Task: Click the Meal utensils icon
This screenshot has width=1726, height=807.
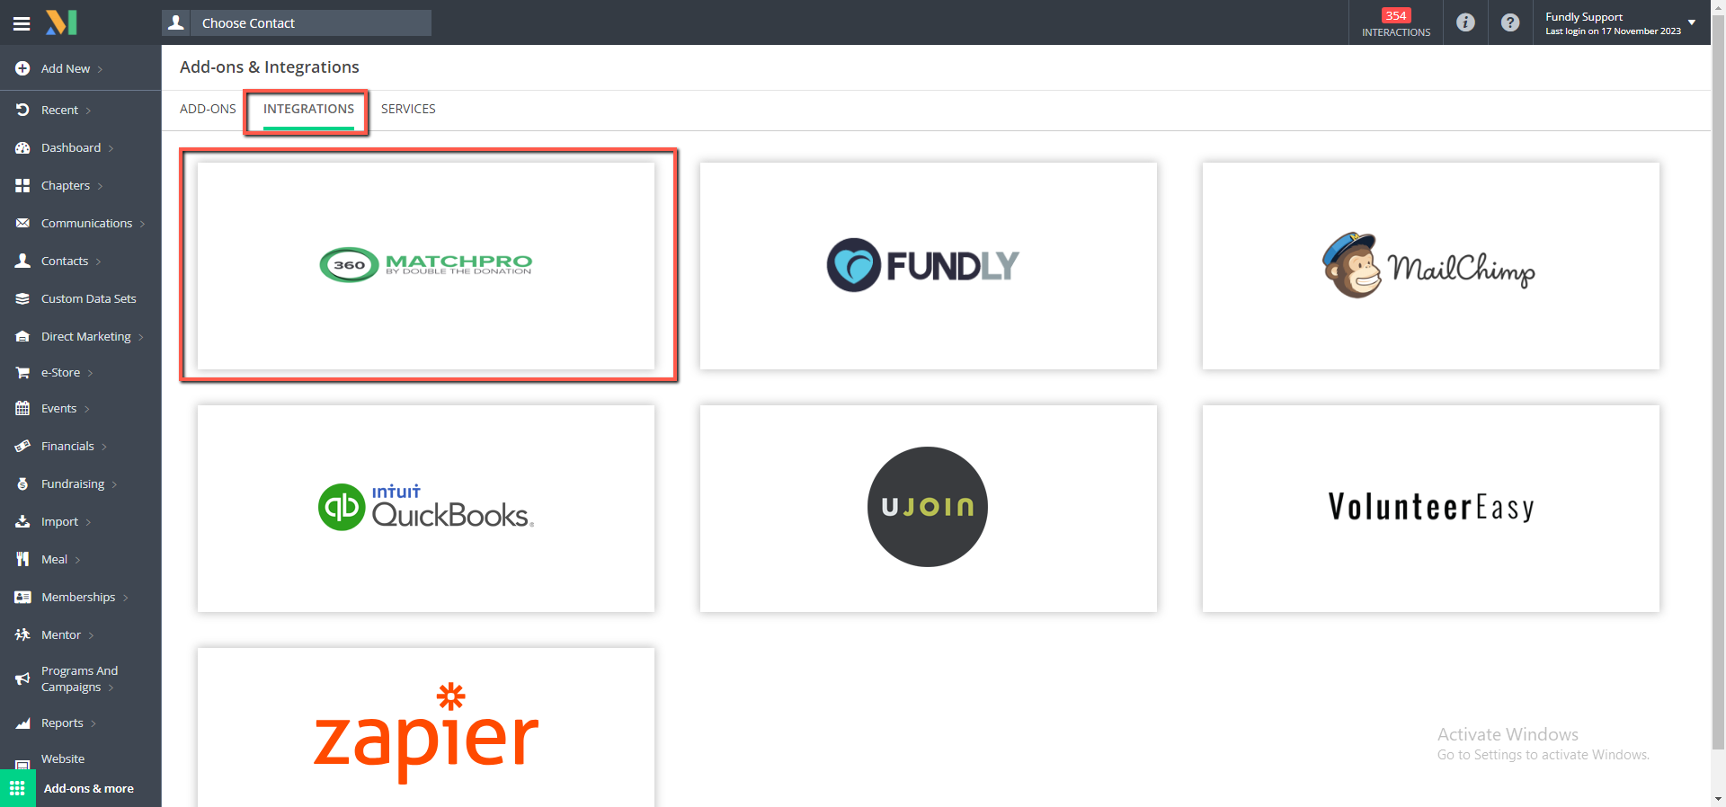Action: [x=22, y=559]
